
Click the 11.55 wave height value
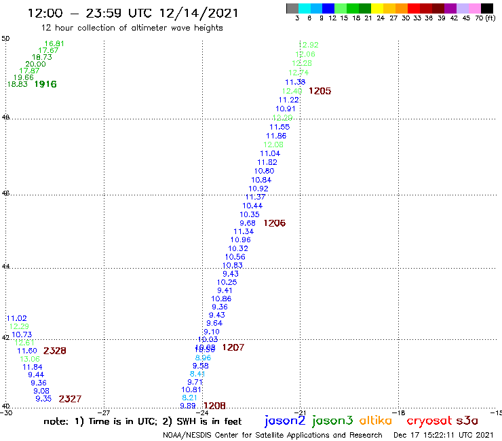(279, 127)
